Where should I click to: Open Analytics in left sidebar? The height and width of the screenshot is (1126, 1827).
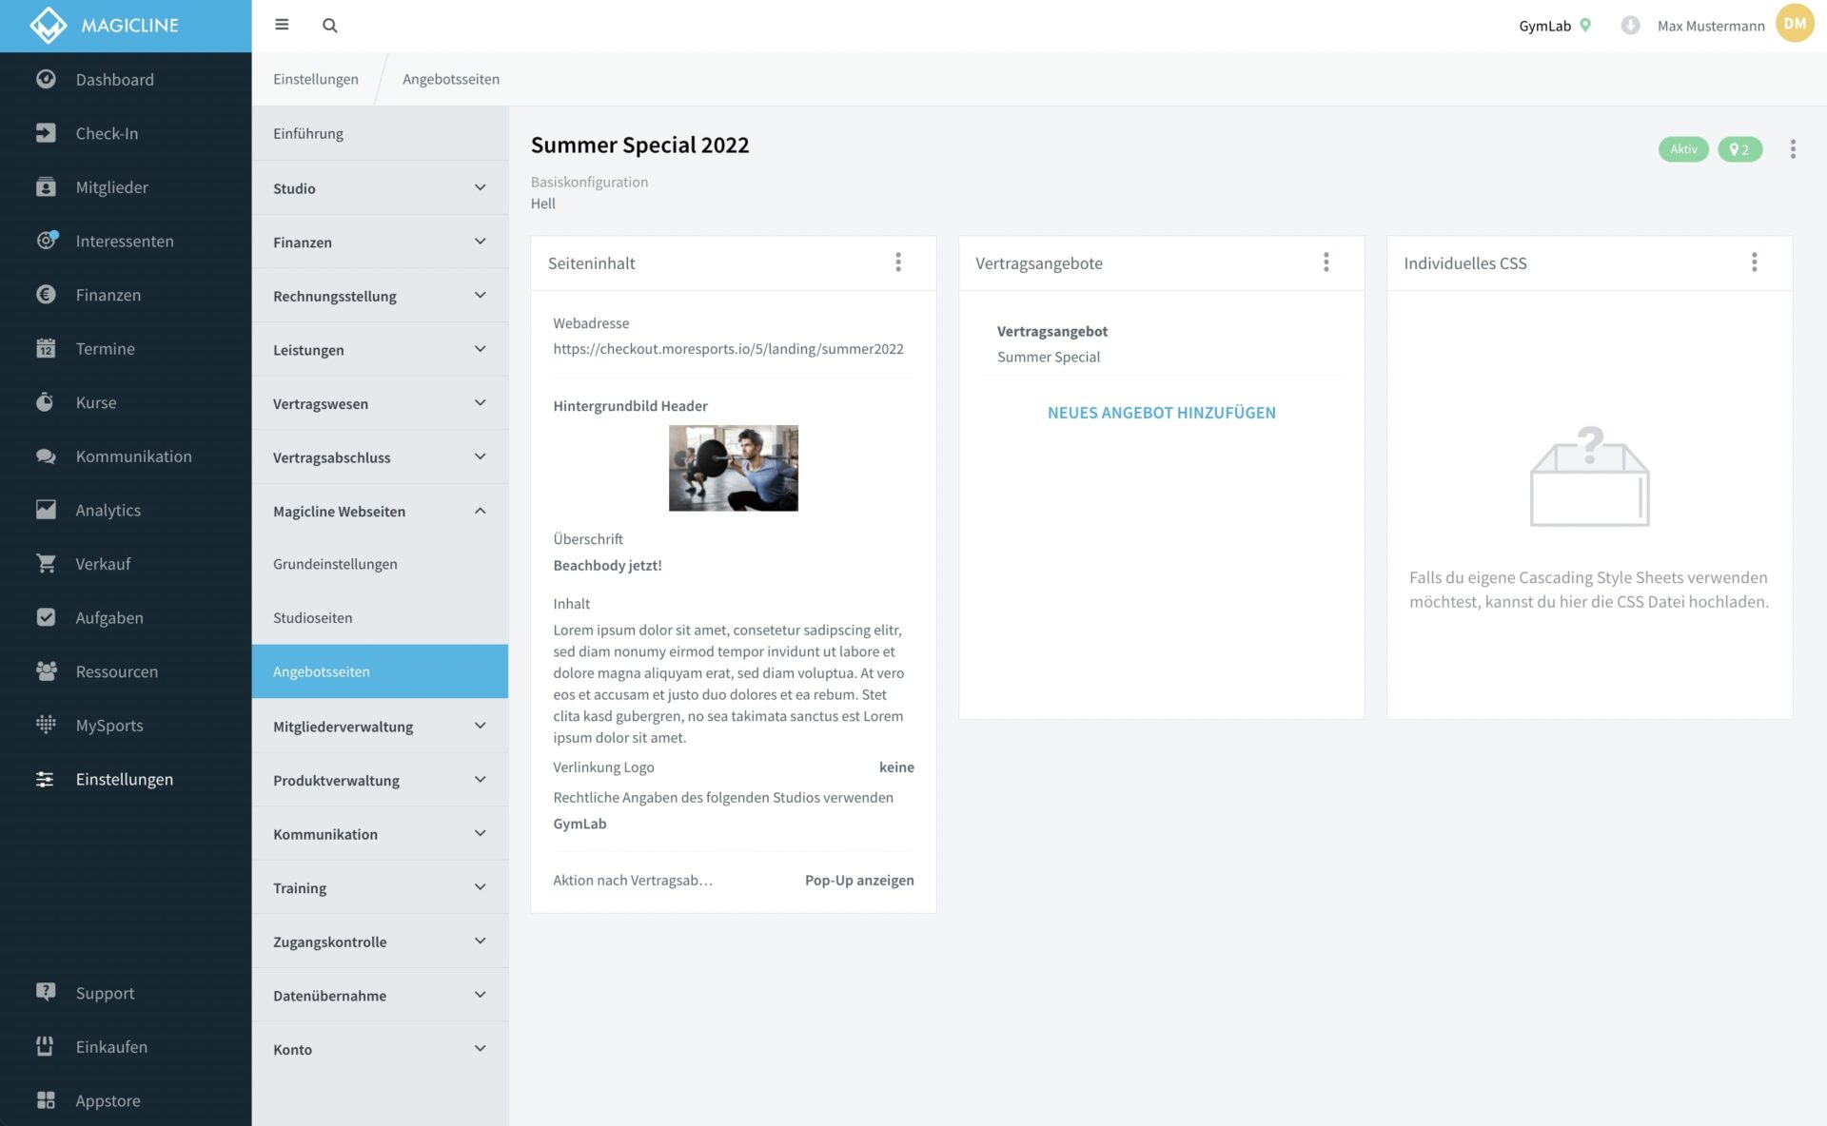point(108,510)
